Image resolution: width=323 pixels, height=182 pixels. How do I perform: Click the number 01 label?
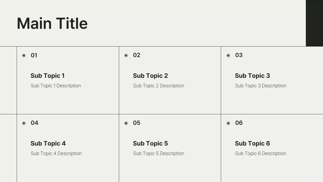[x=34, y=55]
